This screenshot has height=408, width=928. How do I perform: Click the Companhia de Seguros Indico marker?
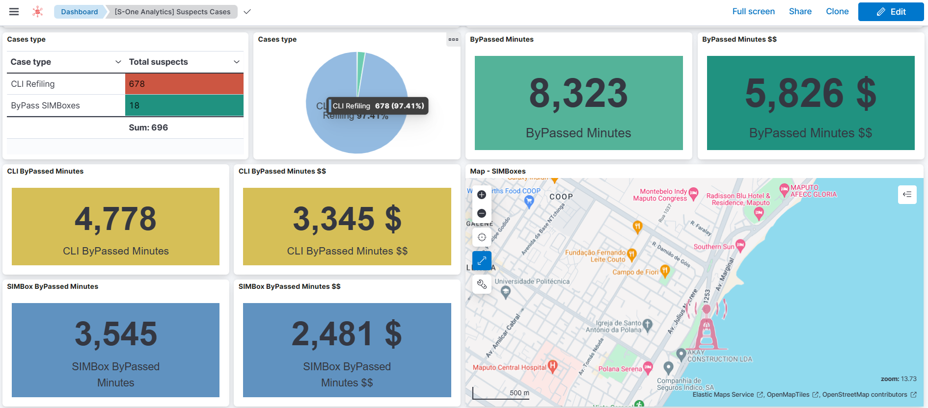pyautogui.click(x=668, y=367)
